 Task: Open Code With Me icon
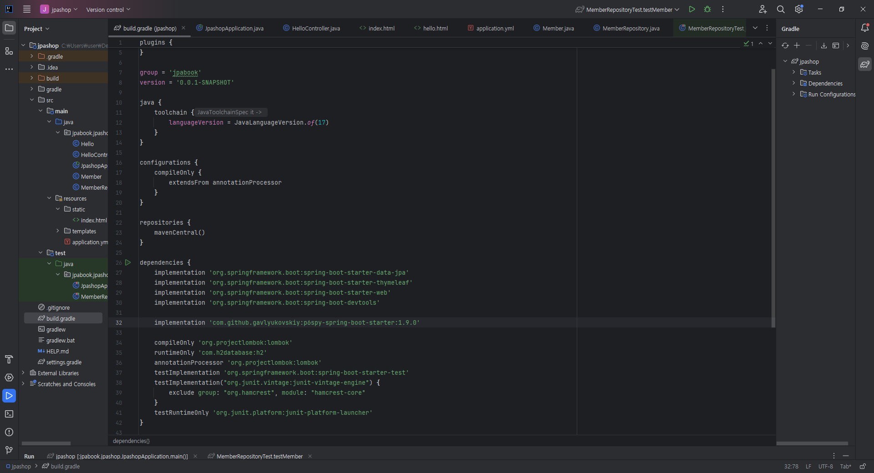click(x=763, y=9)
